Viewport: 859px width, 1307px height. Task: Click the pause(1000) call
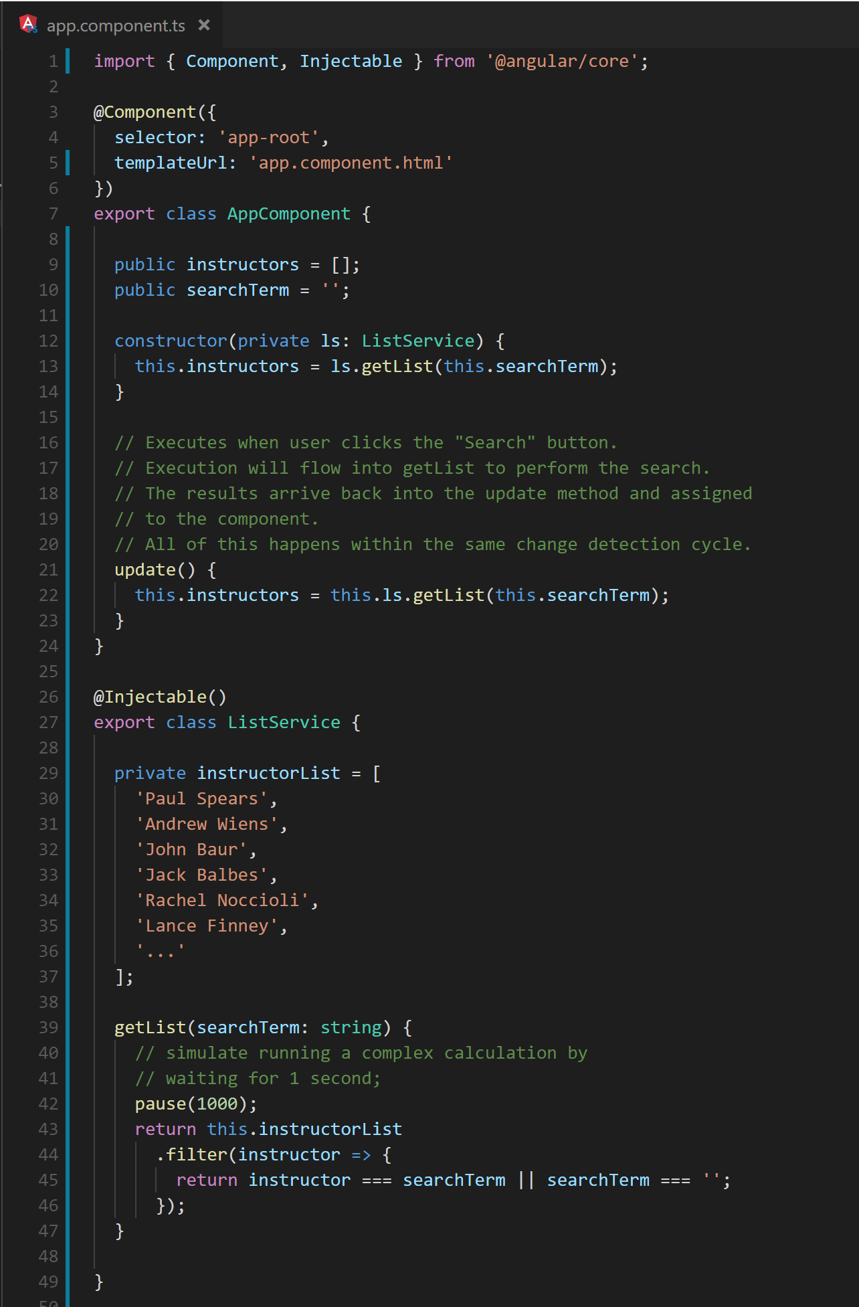click(191, 1104)
